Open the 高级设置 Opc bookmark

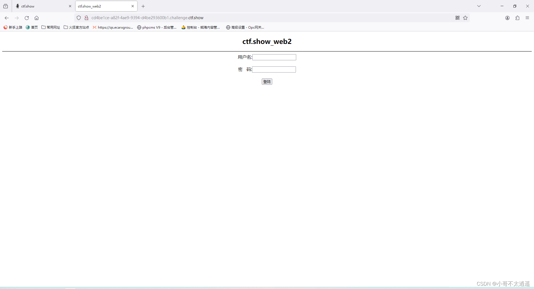tap(245, 27)
